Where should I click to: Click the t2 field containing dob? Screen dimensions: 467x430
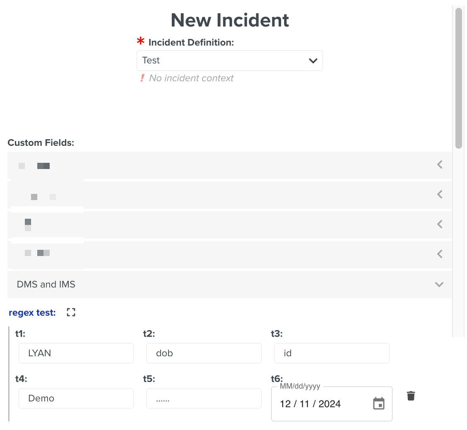[x=204, y=353]
